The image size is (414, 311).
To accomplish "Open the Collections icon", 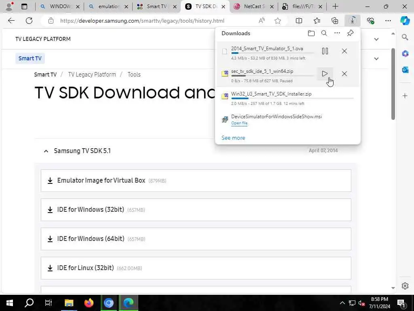I will coord(335,21).
